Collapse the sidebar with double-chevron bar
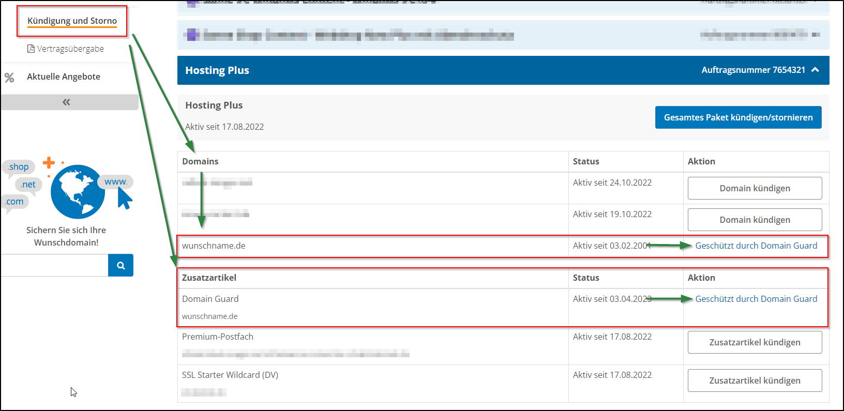The height and width of the screenshot is (411, 844). (x=69, y=102)
